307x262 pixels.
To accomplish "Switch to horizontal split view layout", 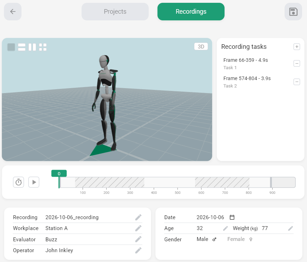I will pyautogui.click(x=22, y=47).
